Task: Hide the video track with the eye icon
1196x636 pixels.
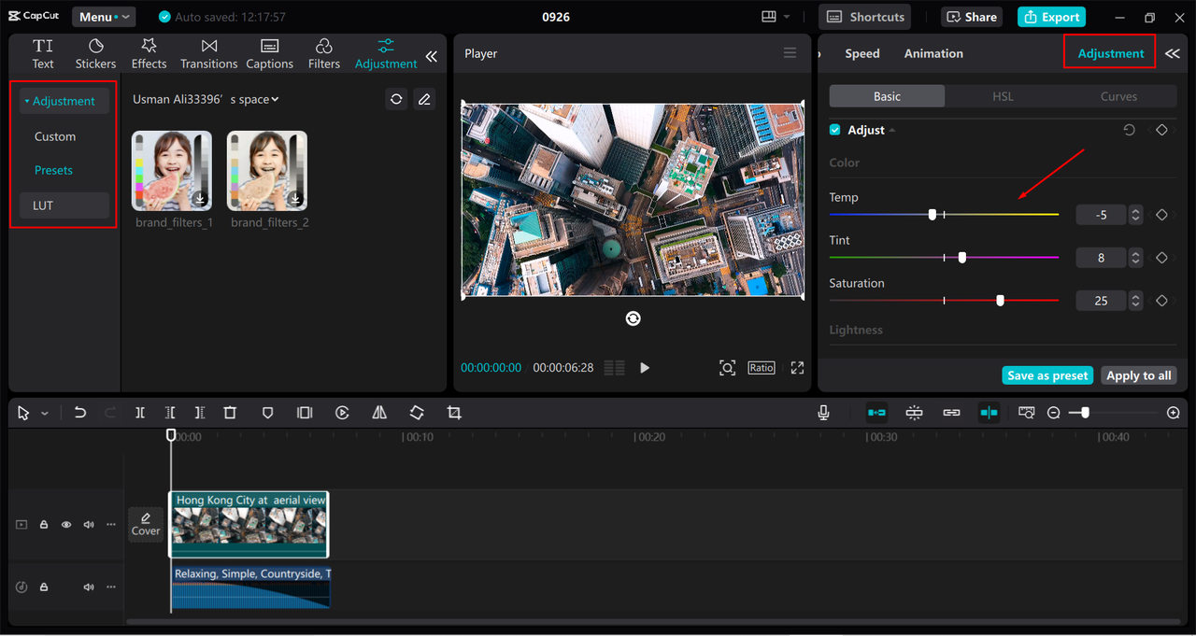Action: (x=66, y=525)
